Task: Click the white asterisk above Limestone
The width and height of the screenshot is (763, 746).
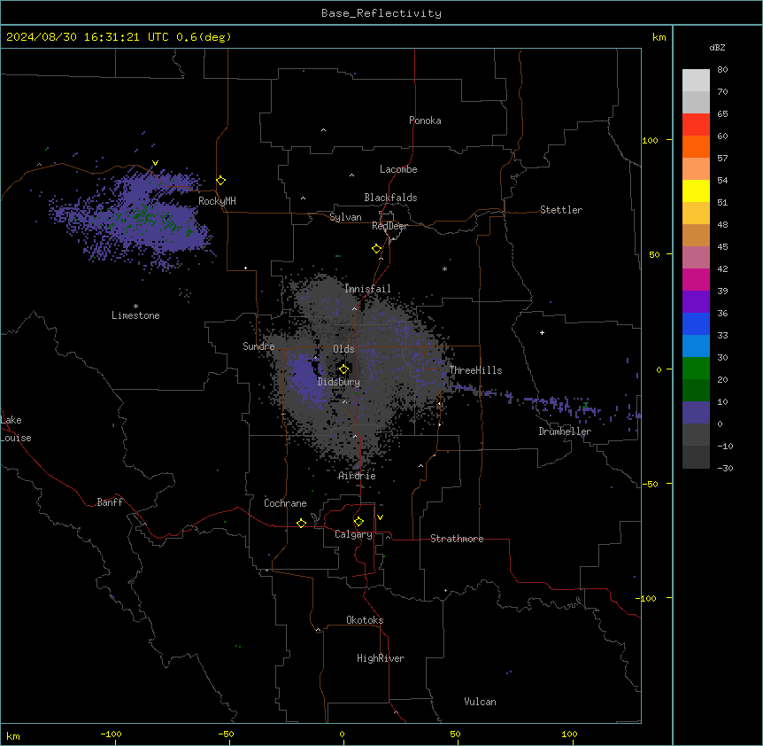Action: coord(135,307)
